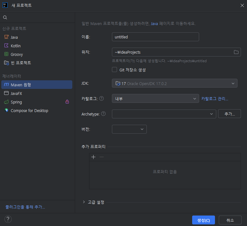Select Kotlin project type
The image size is (247, 226).
37,46
